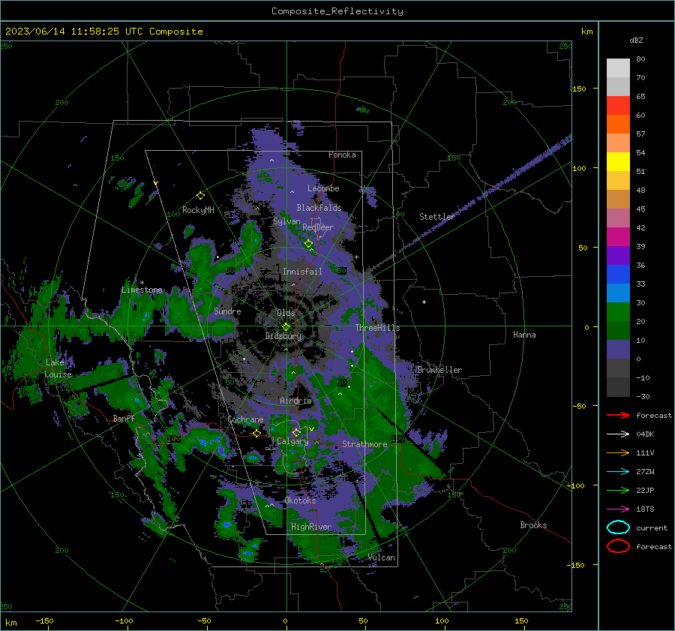Viewport: 675px width, 631px height.
Task: Click the -150 x-axis tick label
Action: (x=44, y=620)
